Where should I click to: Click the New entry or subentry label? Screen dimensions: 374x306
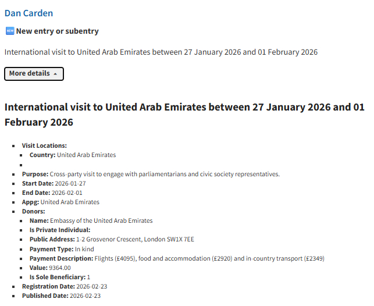pyautogui.click(x=57, y=31)
